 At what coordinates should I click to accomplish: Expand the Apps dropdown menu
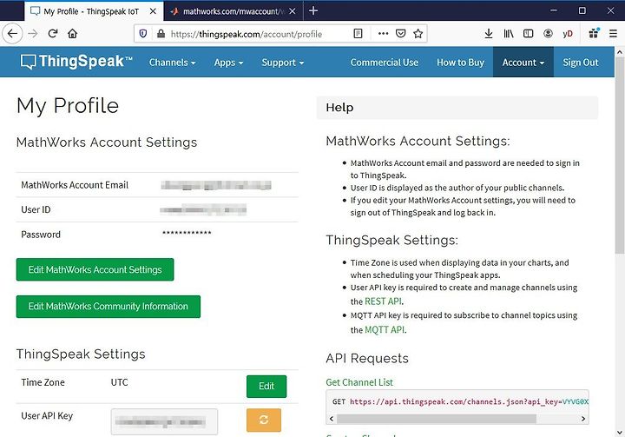click(228, 63)
